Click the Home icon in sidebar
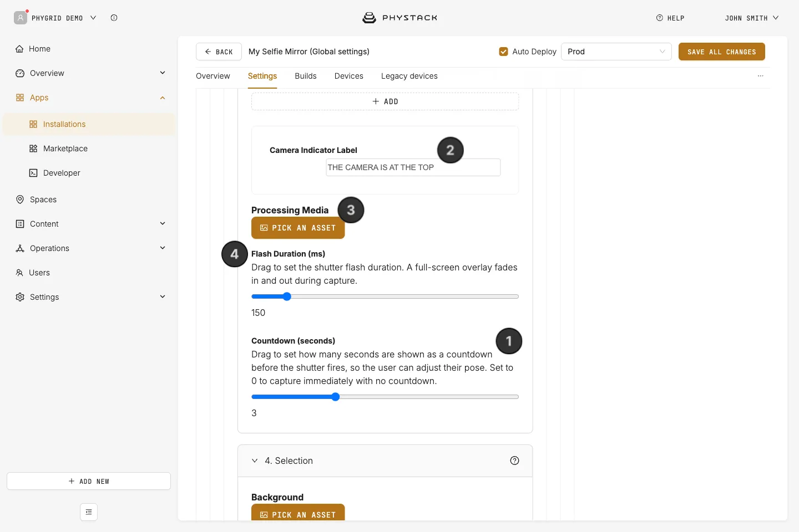This screenshot has width=799, height=532. point(19,49)
